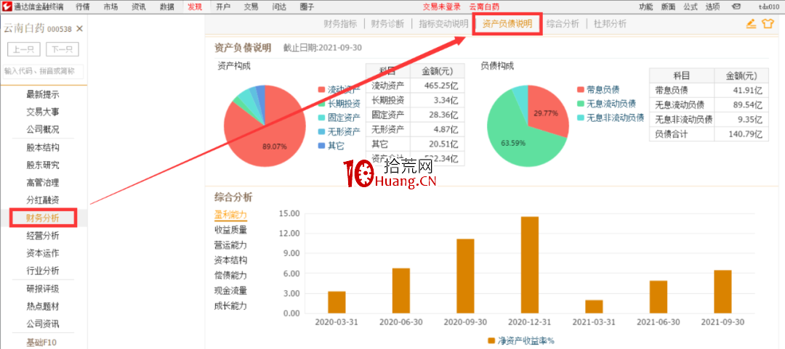Select the 发现 menu item

196,7
